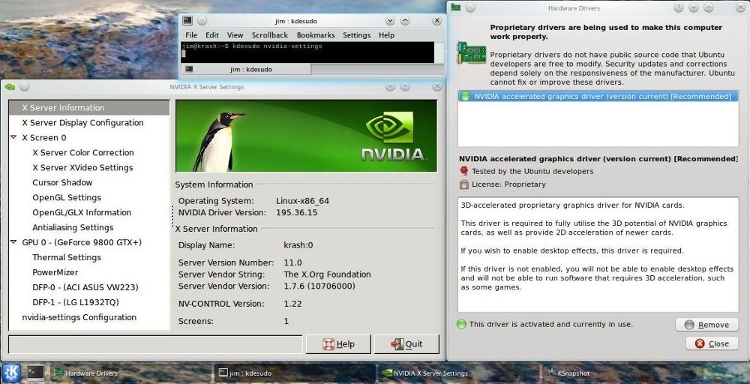This screenshot has height=384, width=750.
Task: Switch to KSnapshot in the taskbar
Action: [x=572, y=373]
